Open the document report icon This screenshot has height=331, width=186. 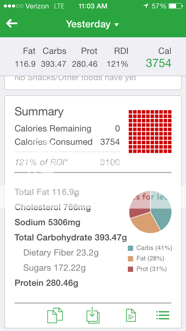pos(131,315)
